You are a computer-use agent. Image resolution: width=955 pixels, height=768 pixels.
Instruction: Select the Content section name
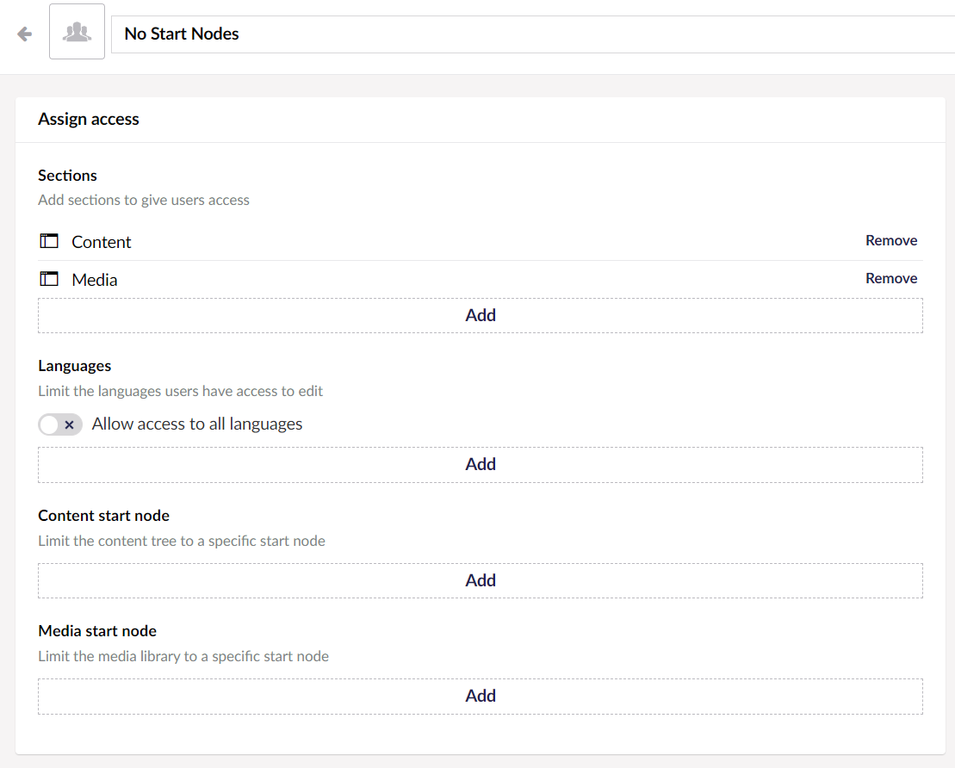[x=102, y=242]
